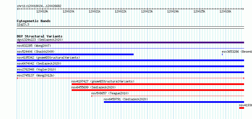This screenshot has width=252, height=119.
Task: Open nsv6459791 (Sedlazeck2020) label
Action: (x=126, y=99)
